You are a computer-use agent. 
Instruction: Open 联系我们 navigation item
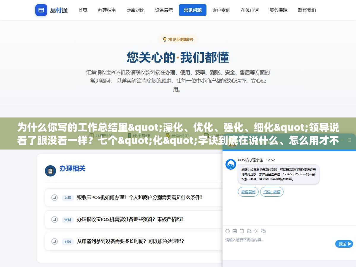click(307, 10)
